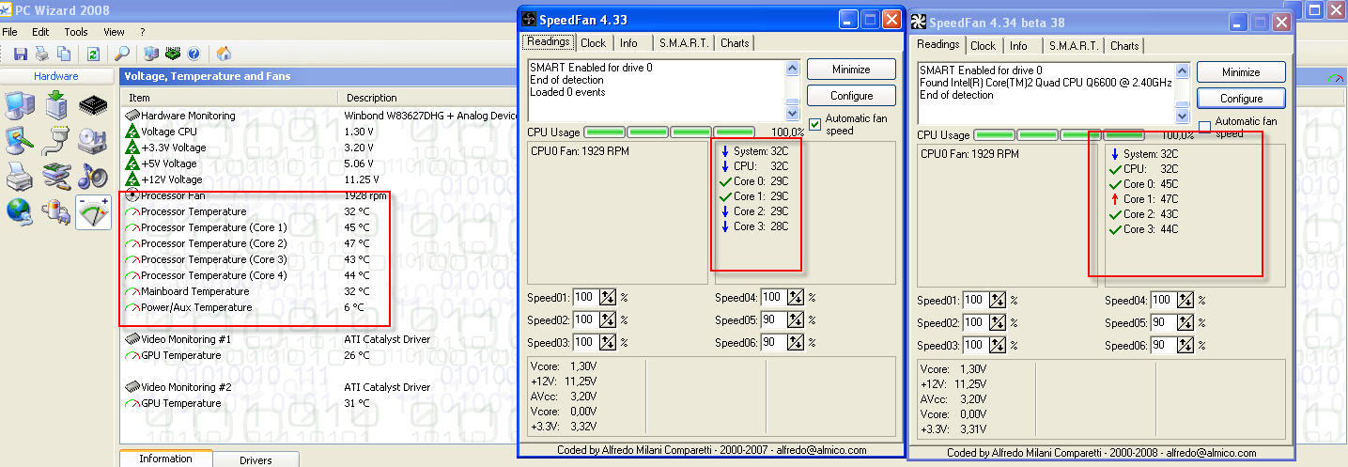Open the black Processor chip sidebar icon

pyautogui.click(x=93, y=106)
